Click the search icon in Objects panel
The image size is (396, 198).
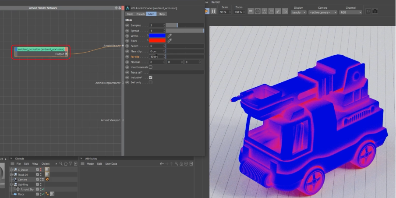pos(61,164)
